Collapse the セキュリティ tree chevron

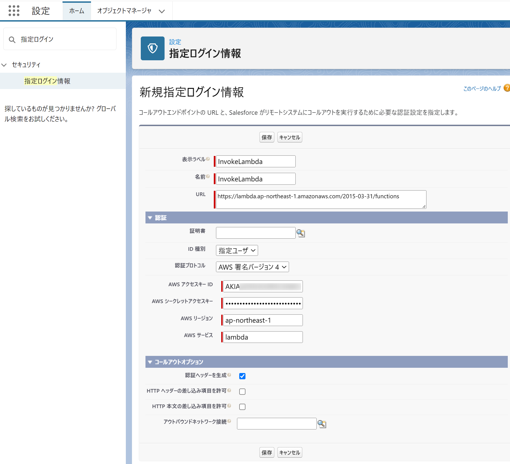click(4, 65)
